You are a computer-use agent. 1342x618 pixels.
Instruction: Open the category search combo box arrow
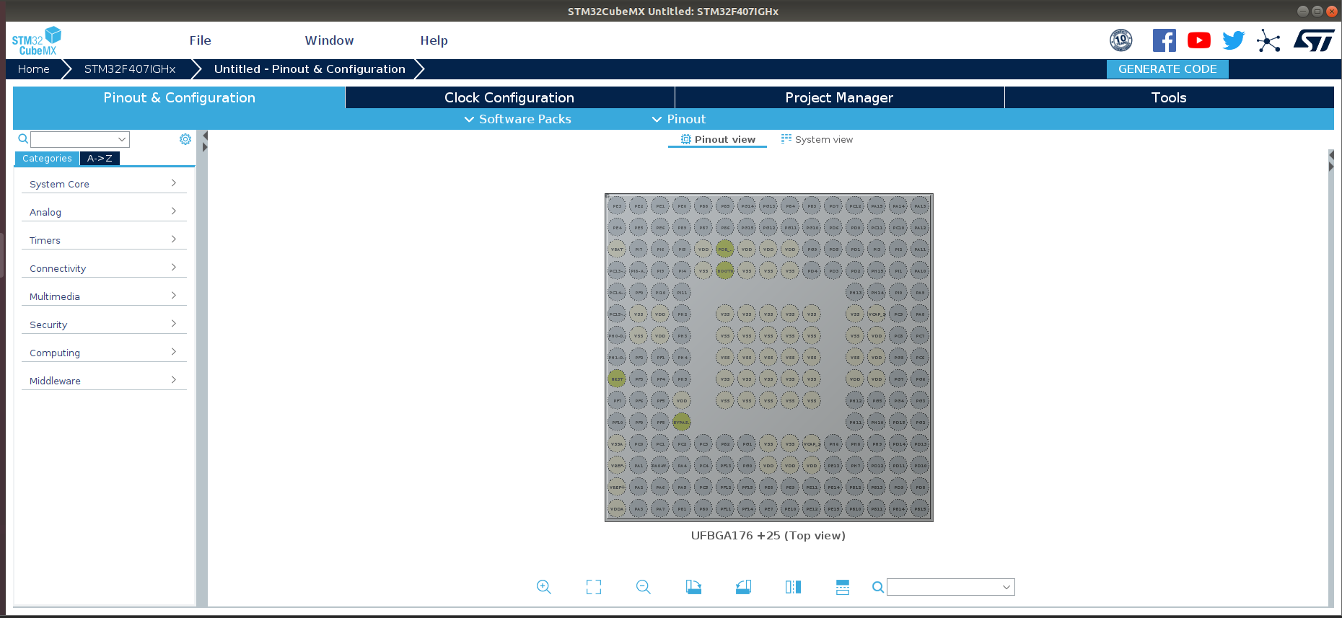(x=122, y=139)
